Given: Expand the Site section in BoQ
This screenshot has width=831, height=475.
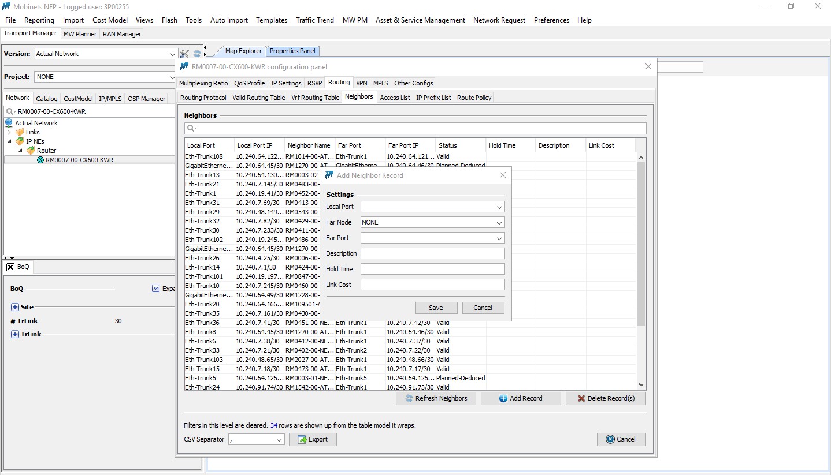Looking at the screenshot, I should point(15,307).
